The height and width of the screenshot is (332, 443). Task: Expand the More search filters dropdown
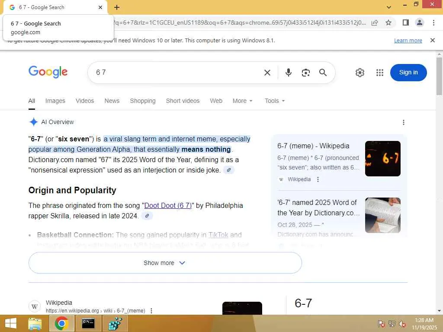pos(242,101)
